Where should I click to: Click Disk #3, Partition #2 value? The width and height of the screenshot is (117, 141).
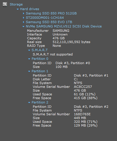[x=91, y=107]
